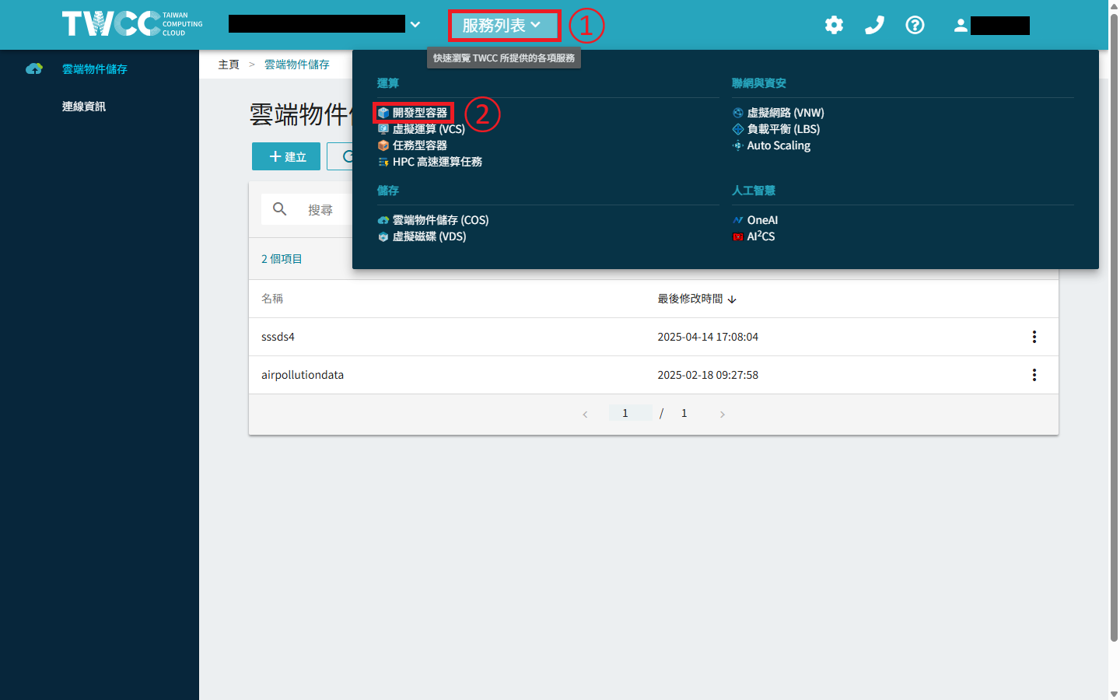Screen dimensions: 1120x700
Task: Go to the next page arrow
Action: 722,414
